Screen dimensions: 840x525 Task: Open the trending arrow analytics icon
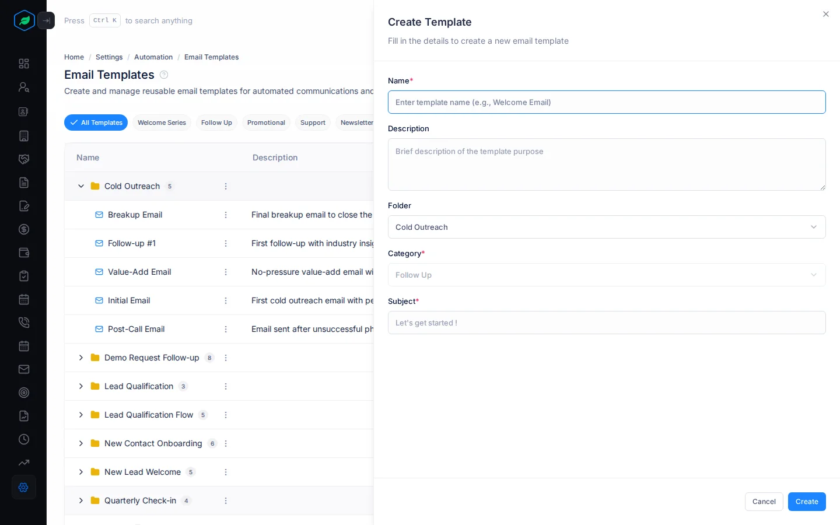24,463
